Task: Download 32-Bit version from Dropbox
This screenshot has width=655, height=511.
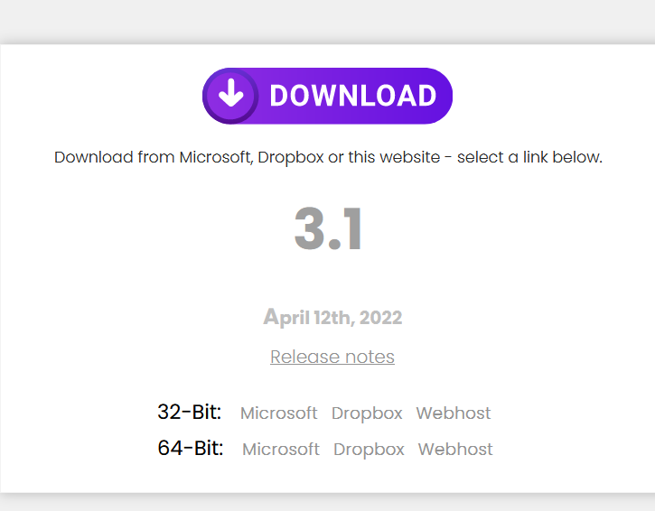Action: tap(367, 413)
